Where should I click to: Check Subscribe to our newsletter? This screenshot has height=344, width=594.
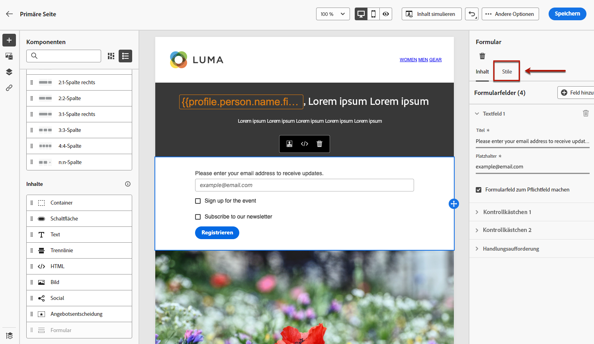(198, 217)
